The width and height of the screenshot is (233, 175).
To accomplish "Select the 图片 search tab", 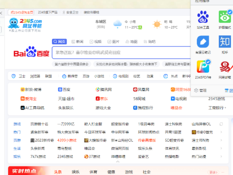I will (113, 42).
